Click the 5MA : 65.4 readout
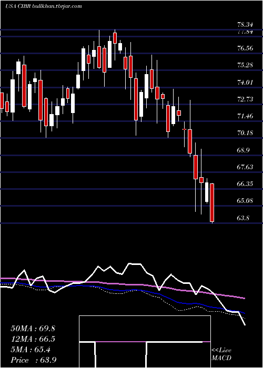 coord(31,350)
